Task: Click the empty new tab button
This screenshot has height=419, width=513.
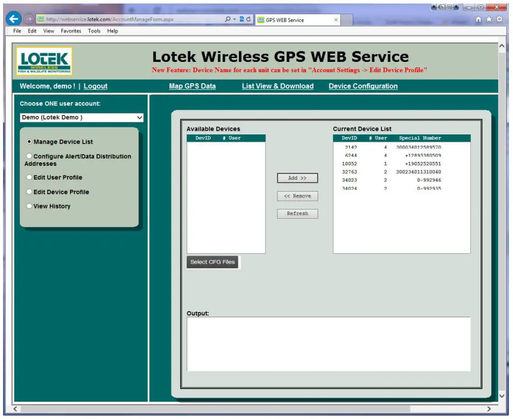Action: (x=347, y=20)
